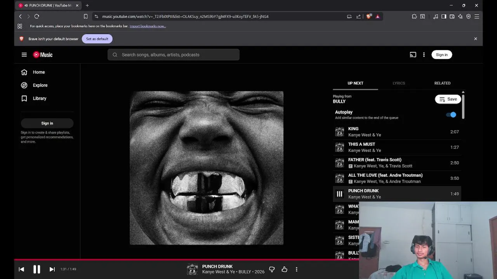Share this page via the share icon

coord(358,16)
